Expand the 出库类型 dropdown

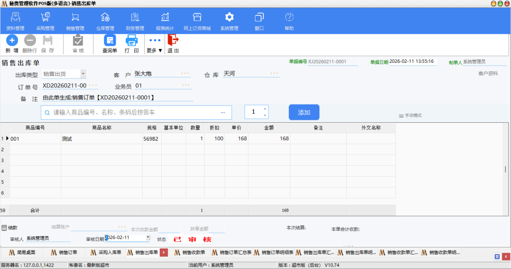tap(83, 74)
